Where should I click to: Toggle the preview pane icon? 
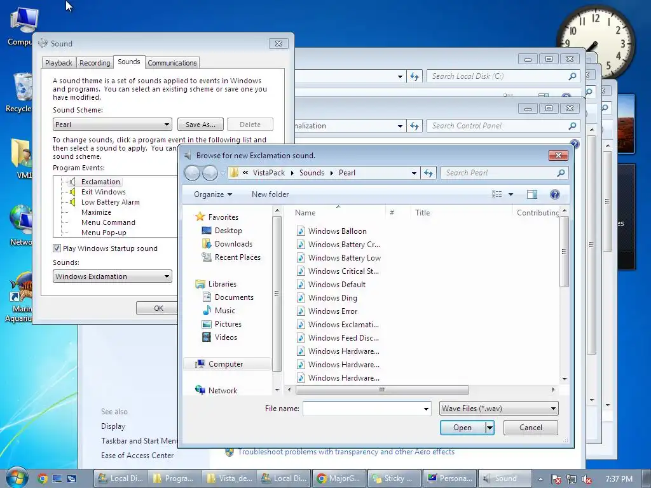click(x=532, y=194)
